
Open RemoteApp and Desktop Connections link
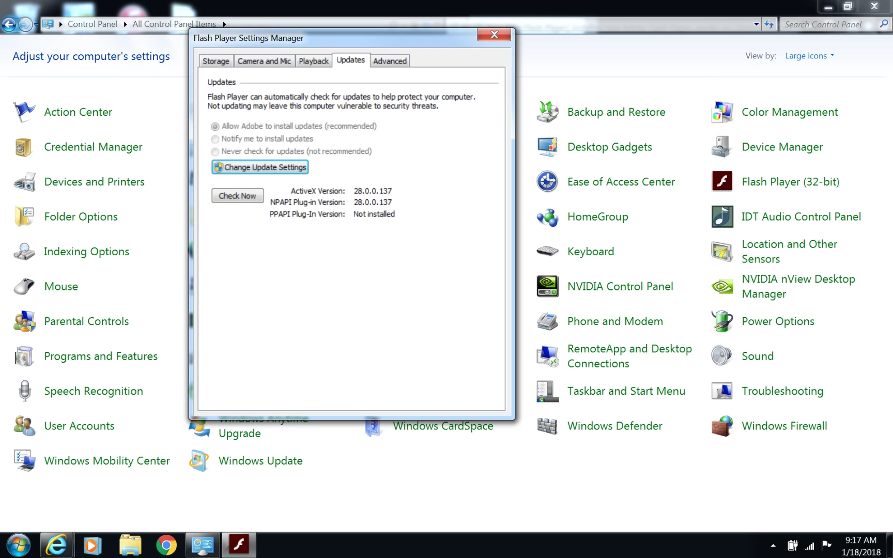[x=629, y=356]
